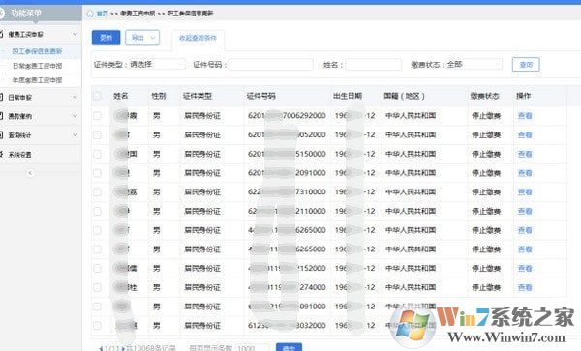
Task: Click 查看 for the ID ending 7006292000
Action: tap(525, 116)
